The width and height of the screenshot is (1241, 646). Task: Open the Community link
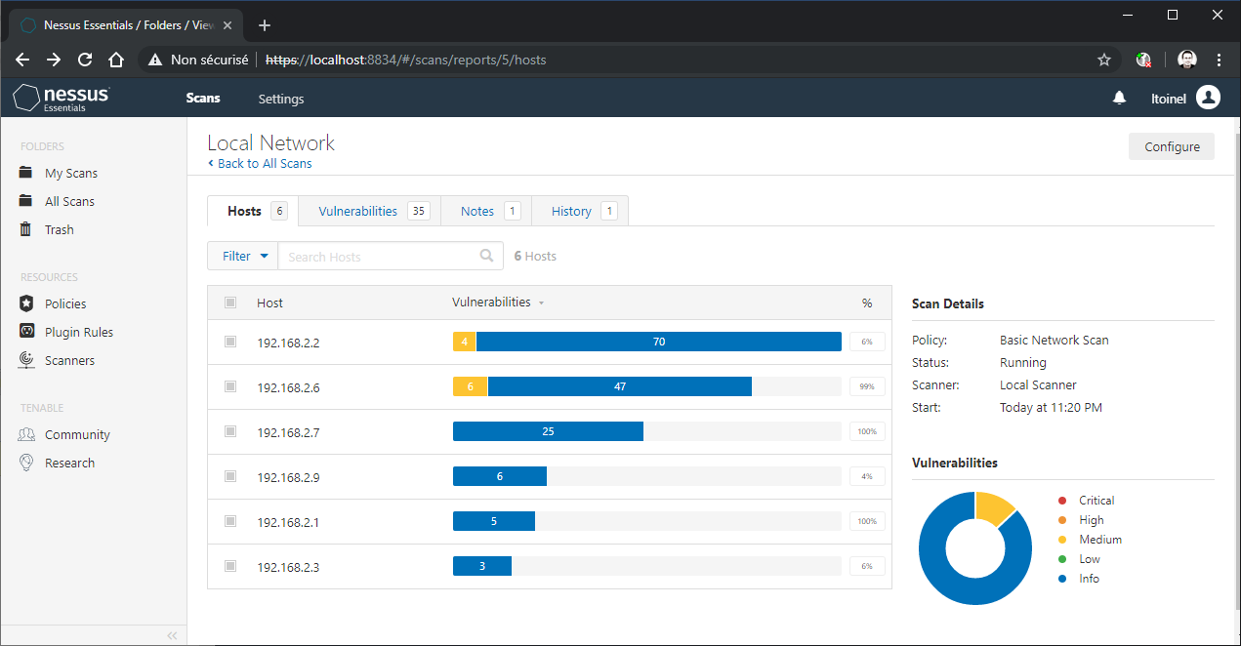pyautogui.click(x=77, y=434)
